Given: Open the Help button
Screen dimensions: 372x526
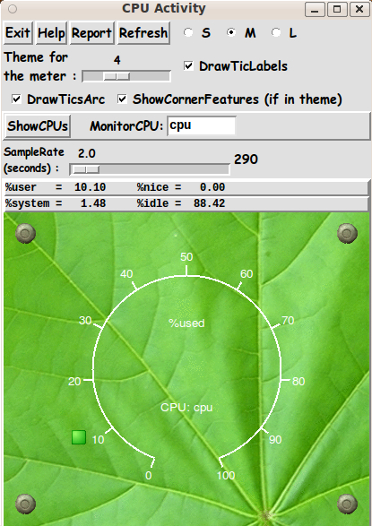Looking at the screenshot, I should pyautogui.click(x=51, y=33).
